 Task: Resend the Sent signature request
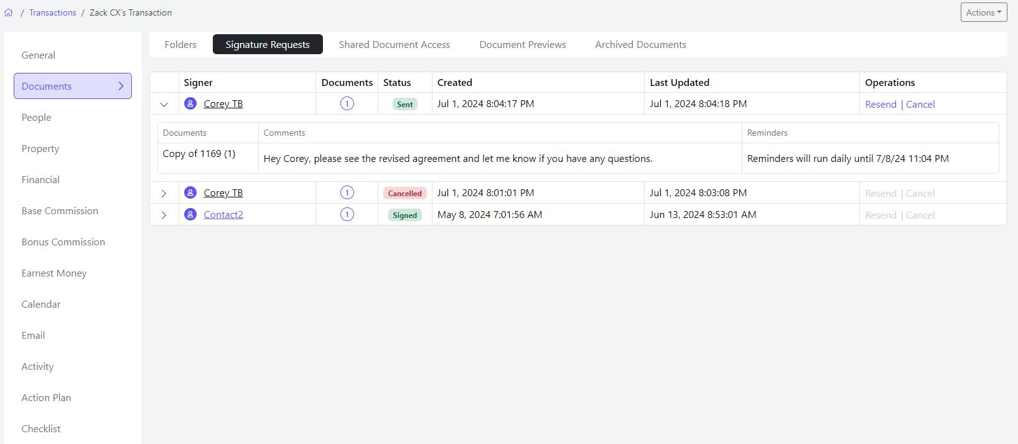point(880,105)
